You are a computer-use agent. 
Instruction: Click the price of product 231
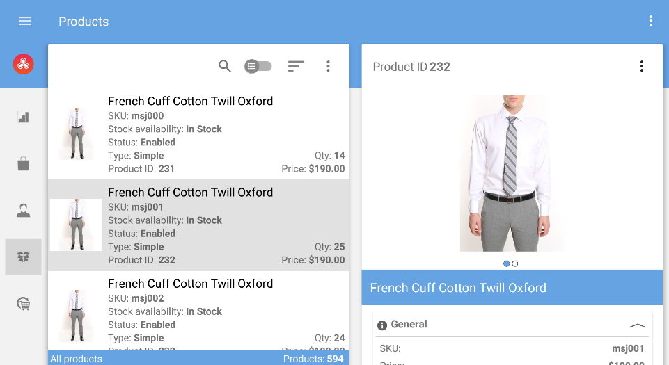313,169
